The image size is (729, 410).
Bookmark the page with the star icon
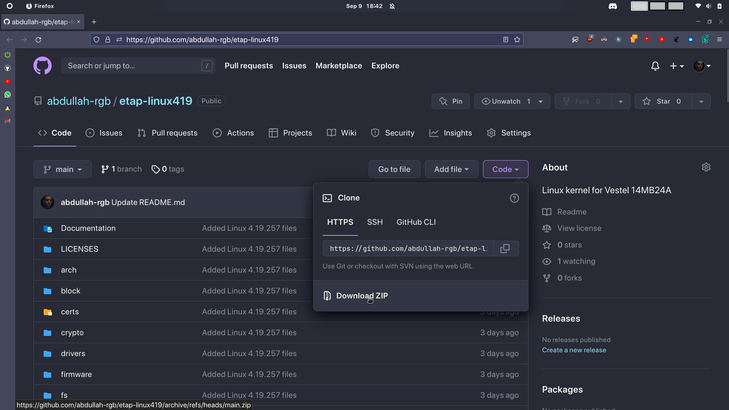point(517,39)
